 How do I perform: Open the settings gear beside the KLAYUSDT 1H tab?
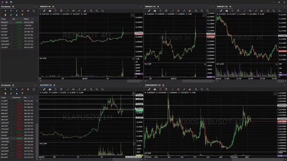pyautogui.click(x=54, y=85)
